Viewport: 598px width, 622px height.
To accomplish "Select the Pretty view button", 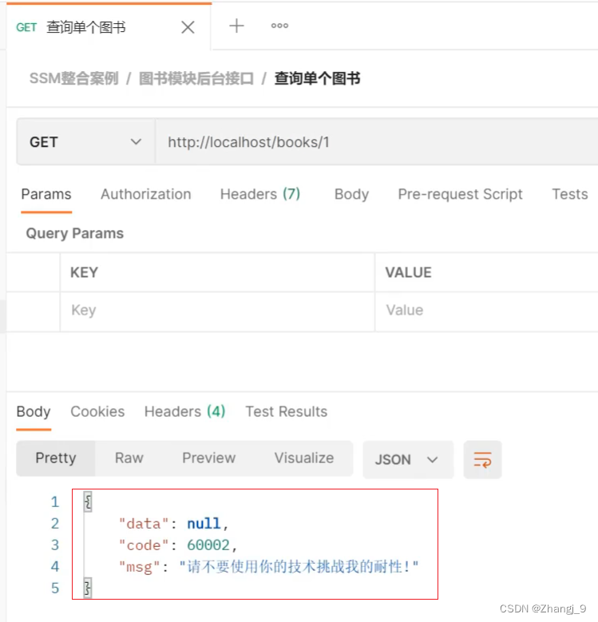I will point(56,458).
